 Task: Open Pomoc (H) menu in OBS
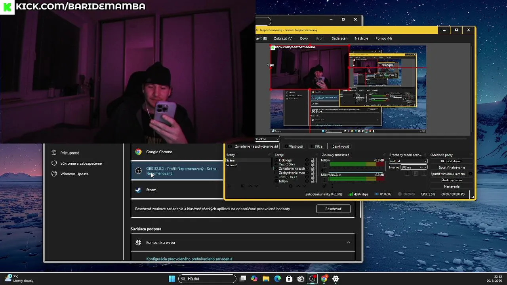(x=383, y=38)
